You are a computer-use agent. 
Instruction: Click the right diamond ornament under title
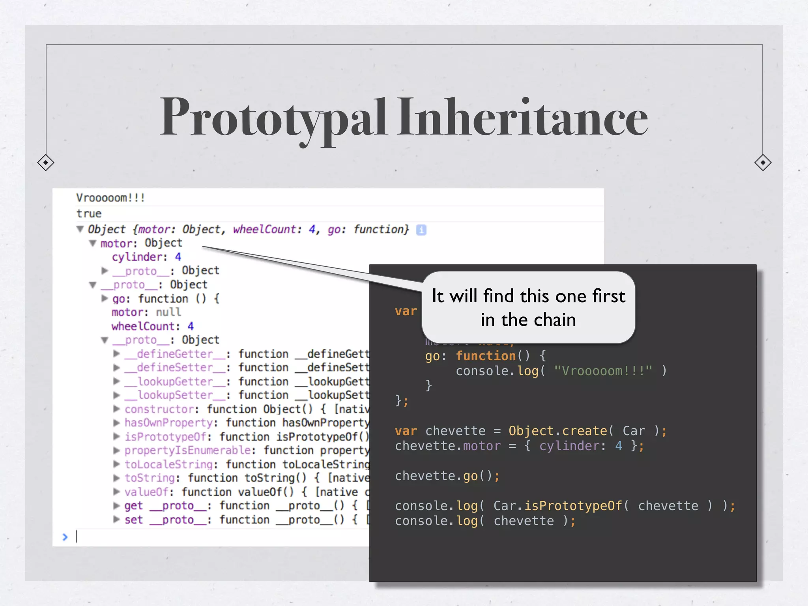[763, 163]
